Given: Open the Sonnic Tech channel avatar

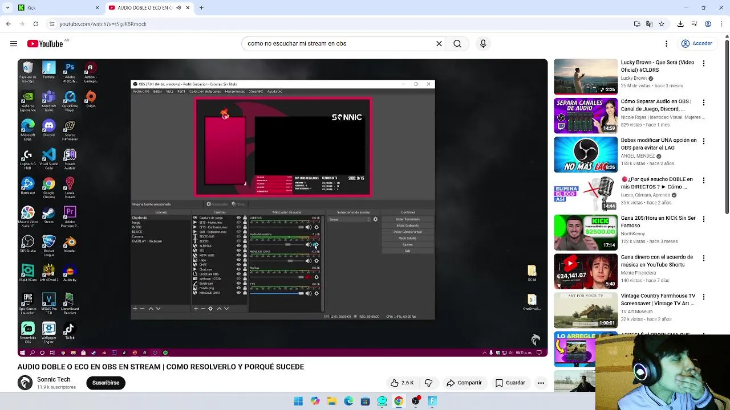Looking at the screenshot, I should pyautogui.click(x=25, y=383).
